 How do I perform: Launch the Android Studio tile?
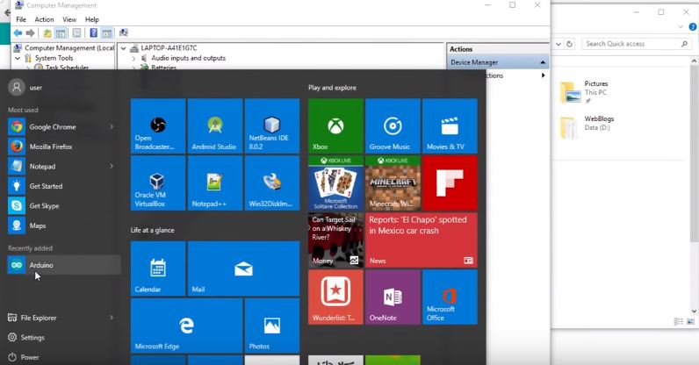pos(215,126)
